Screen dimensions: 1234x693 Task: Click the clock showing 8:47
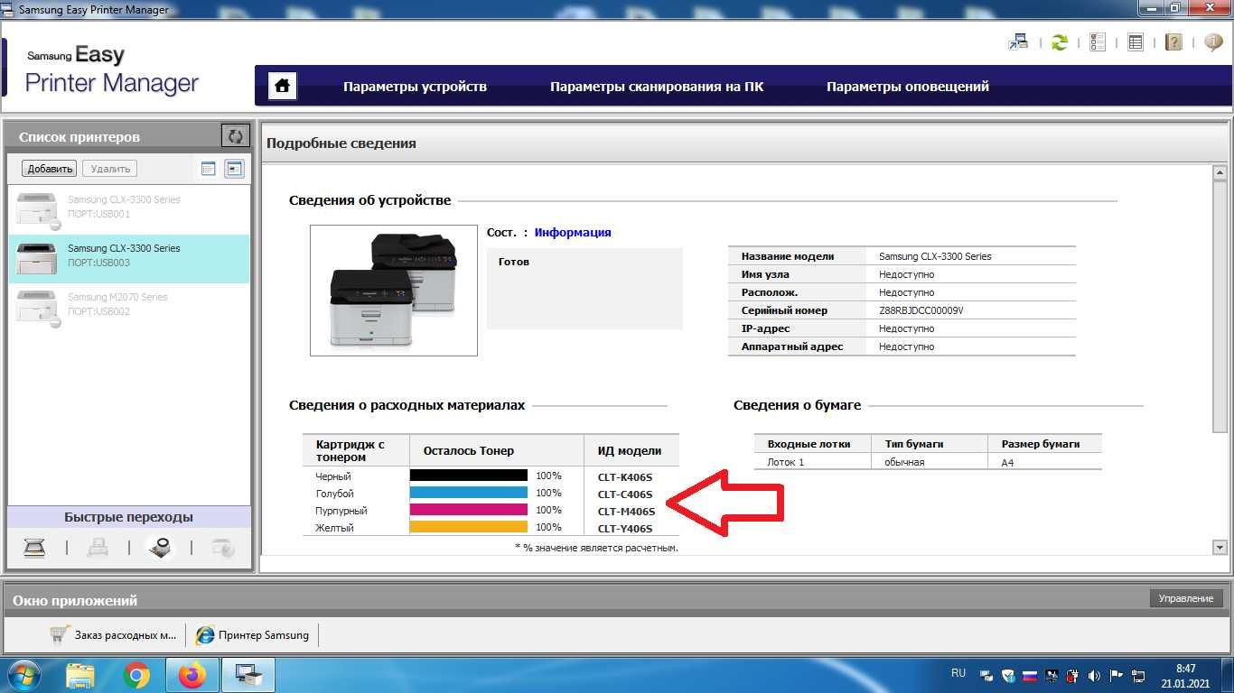pyautogui.click(x=1186, y=669)
